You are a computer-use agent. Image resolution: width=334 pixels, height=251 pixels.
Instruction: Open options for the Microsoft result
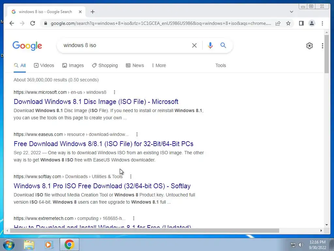coord(114,92)
